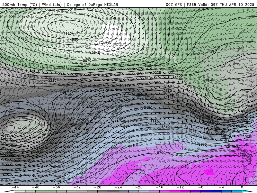Click the -32 colorbar value

click(77, 187)
